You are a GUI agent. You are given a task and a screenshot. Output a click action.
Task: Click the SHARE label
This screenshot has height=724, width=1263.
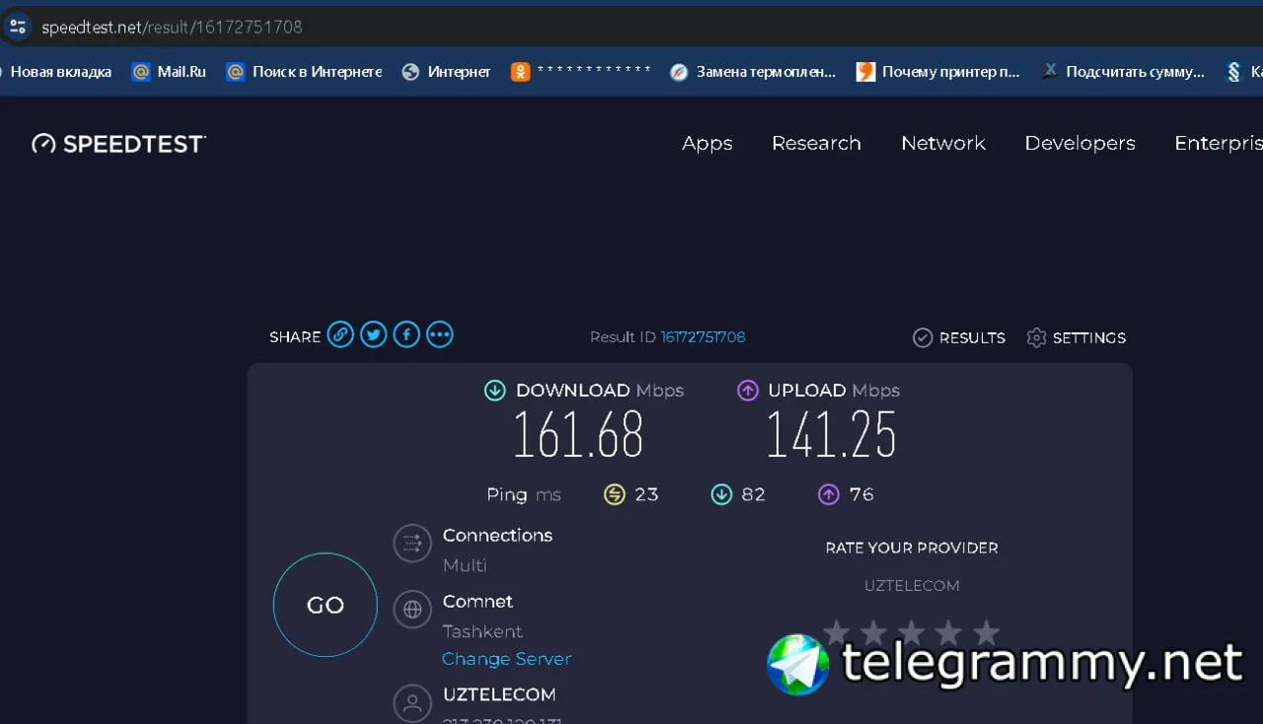tap(295, 337)
